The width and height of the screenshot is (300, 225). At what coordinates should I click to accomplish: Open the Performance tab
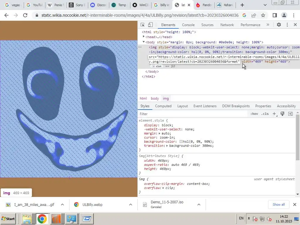(250, 25)
